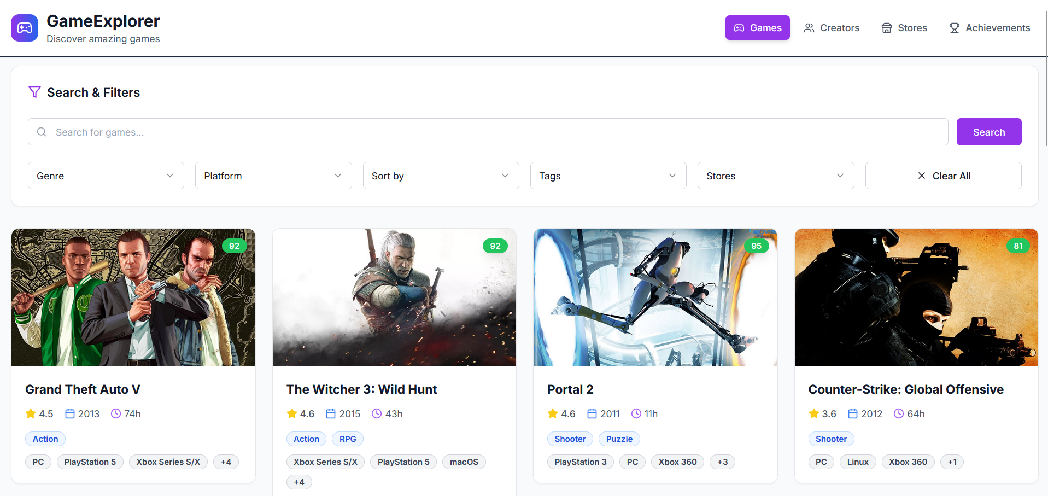The width and height of the screenshot is (1048, 496).
Task: Open the Platform dropdown
Action: tap(273, 176)
